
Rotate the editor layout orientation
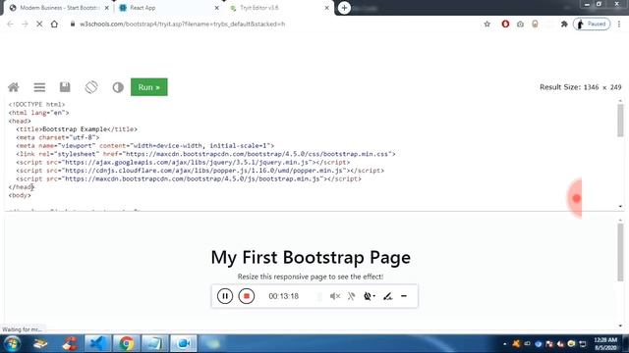91,87
